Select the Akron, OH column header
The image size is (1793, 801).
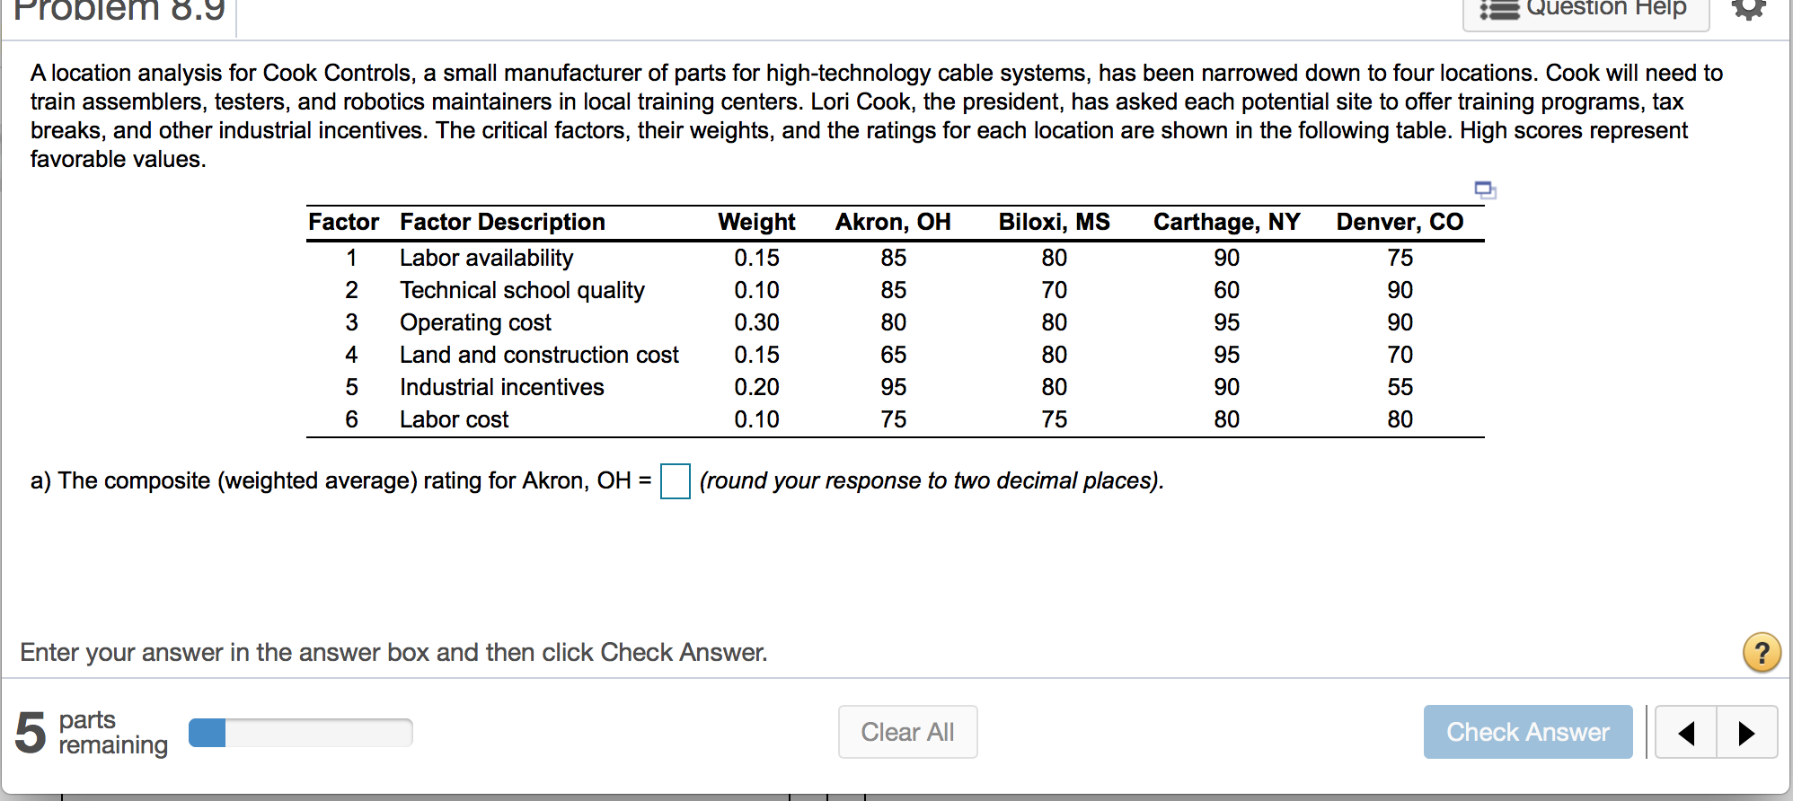[892, 222]
